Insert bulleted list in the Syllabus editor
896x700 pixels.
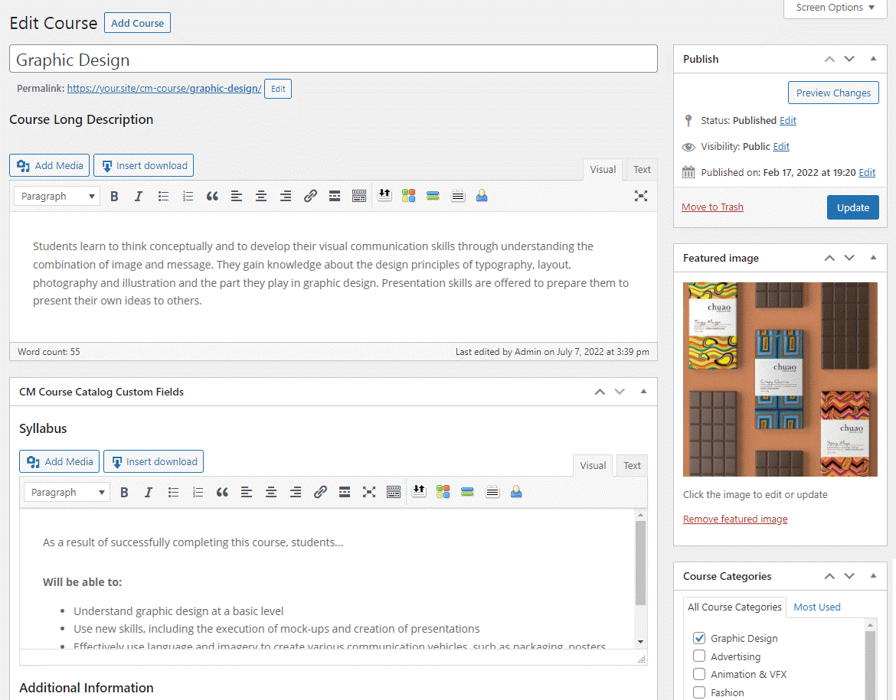(174, 492)
